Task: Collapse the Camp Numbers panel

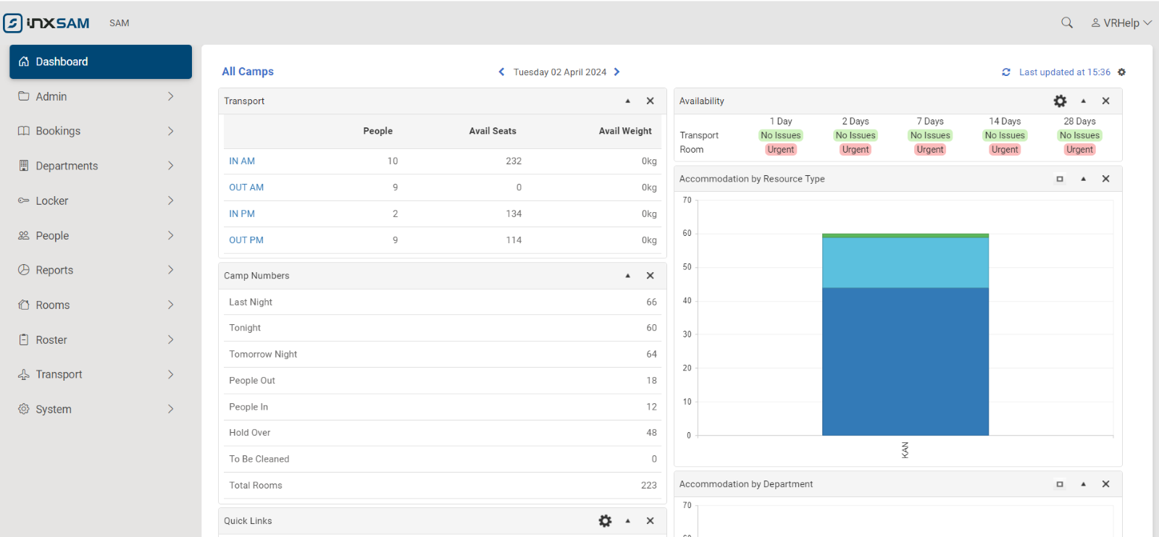Action: pos(628,276)
